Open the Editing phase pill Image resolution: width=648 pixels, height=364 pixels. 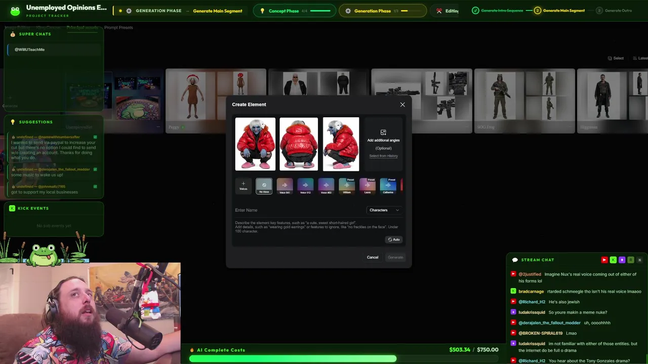(444, 11)
